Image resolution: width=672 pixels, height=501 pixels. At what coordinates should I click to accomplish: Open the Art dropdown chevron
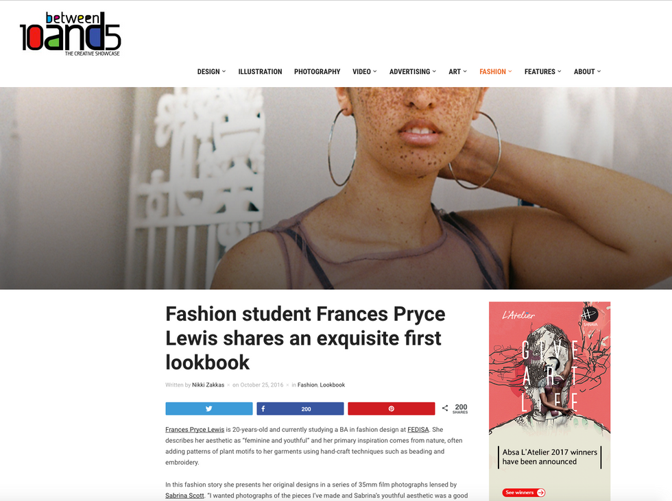tap(465, 71)
